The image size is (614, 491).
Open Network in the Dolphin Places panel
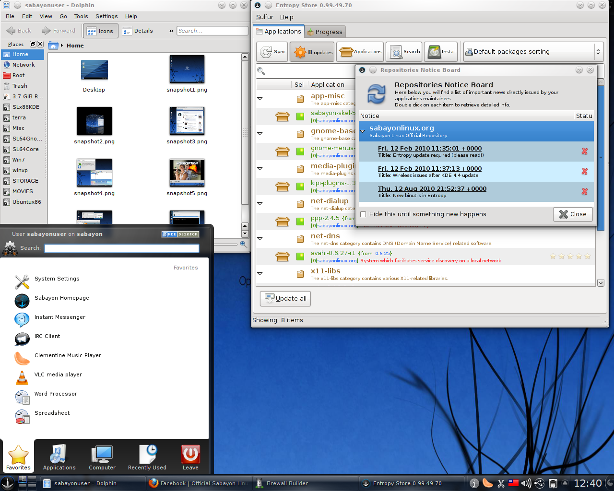(x=23, y=65)
